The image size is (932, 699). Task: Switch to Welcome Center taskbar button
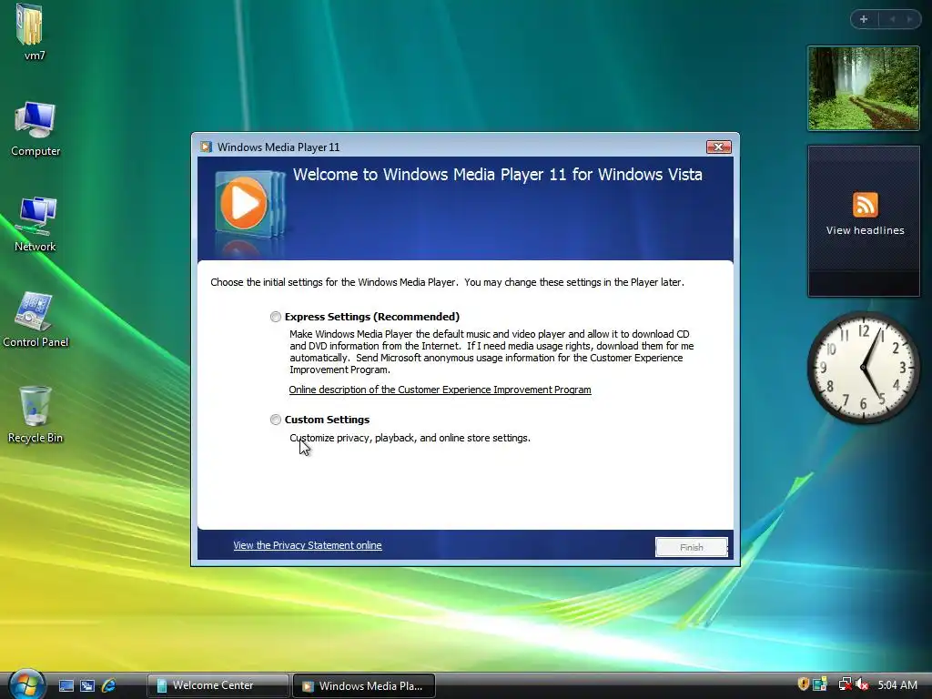tap(218, 686)
